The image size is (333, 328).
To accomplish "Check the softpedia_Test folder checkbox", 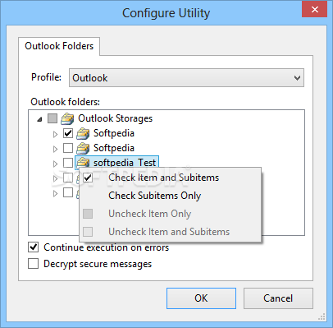I will [68, 163].
